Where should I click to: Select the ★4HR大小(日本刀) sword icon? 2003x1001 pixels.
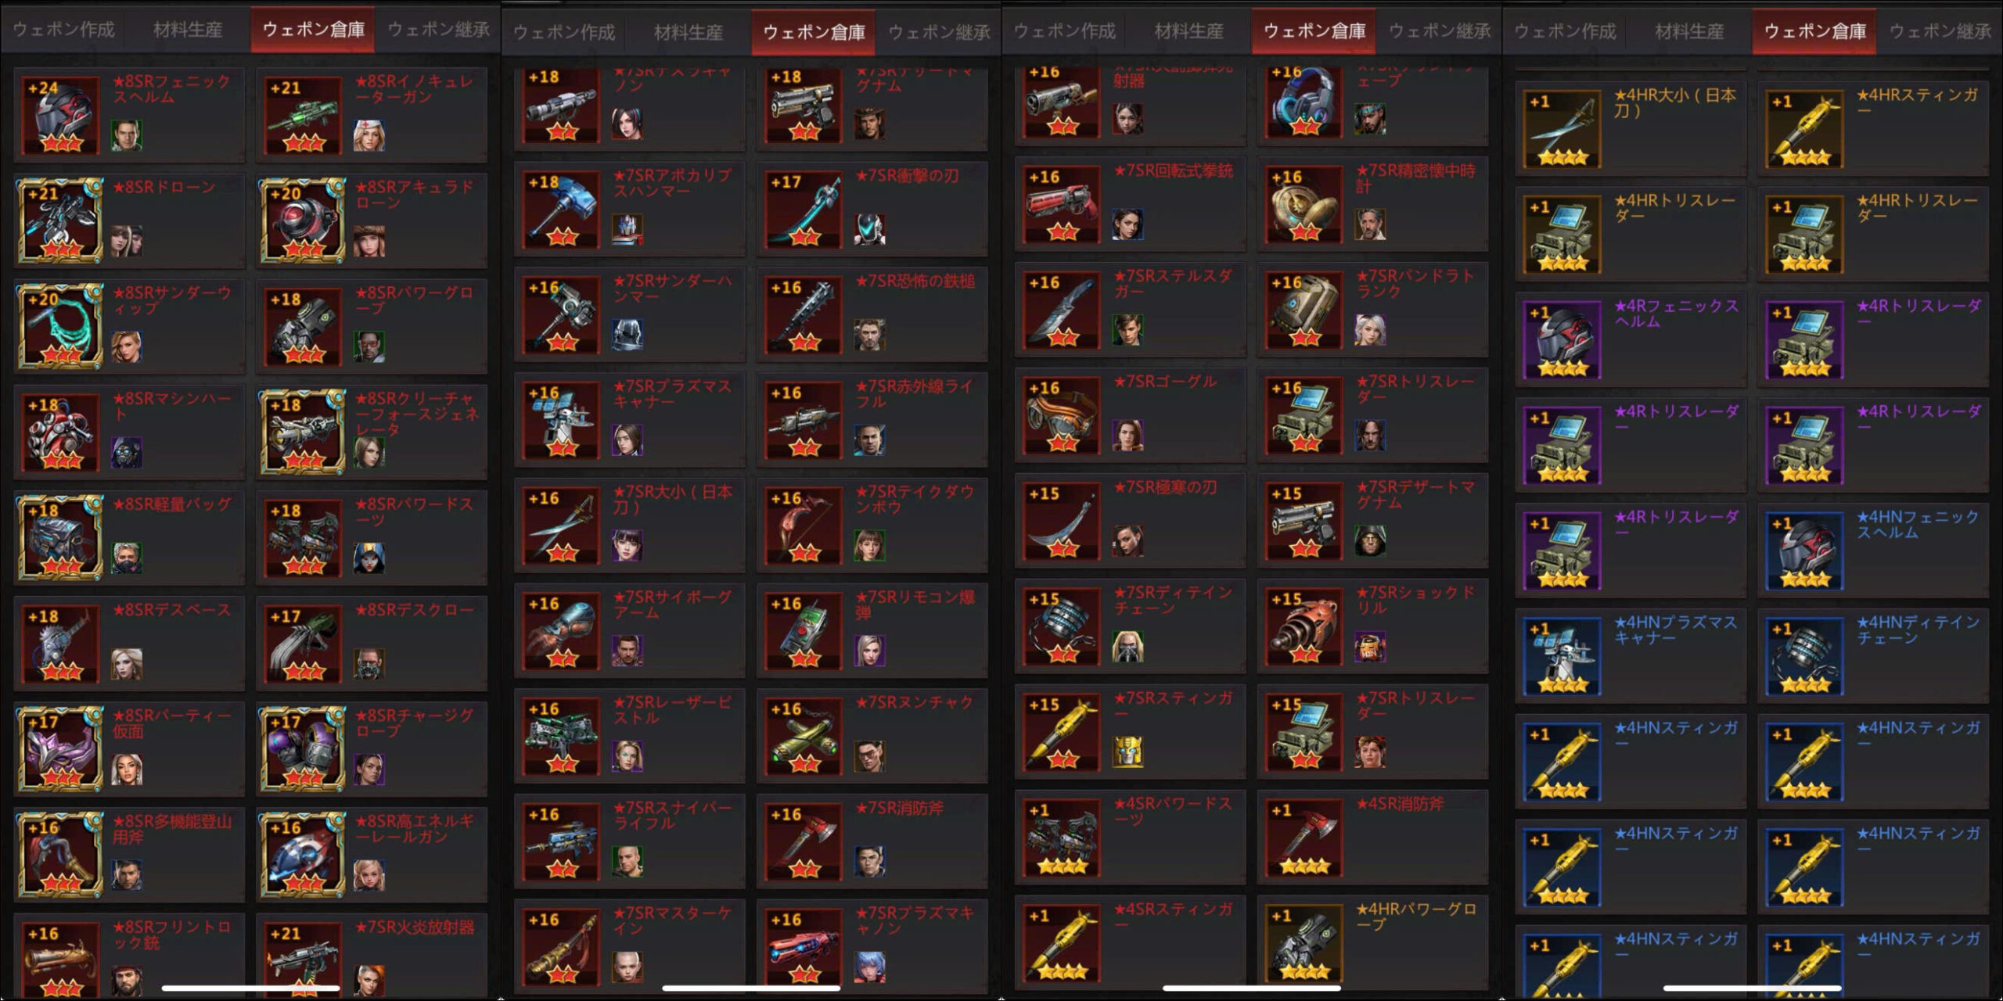tap(1562, 129)
